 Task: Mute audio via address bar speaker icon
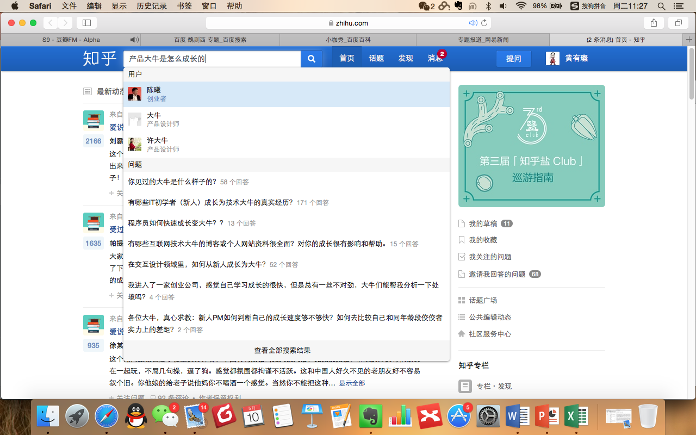[473, 23]
